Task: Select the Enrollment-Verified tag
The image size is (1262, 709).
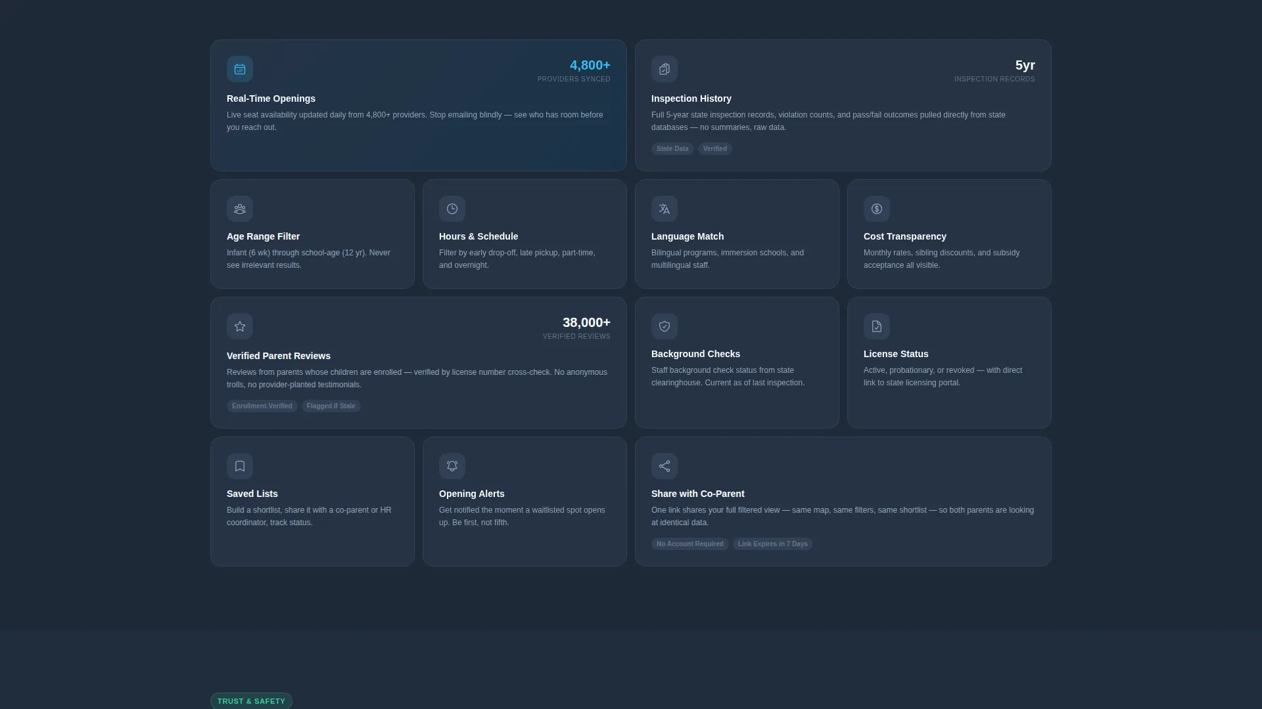Action: point(262,406)
